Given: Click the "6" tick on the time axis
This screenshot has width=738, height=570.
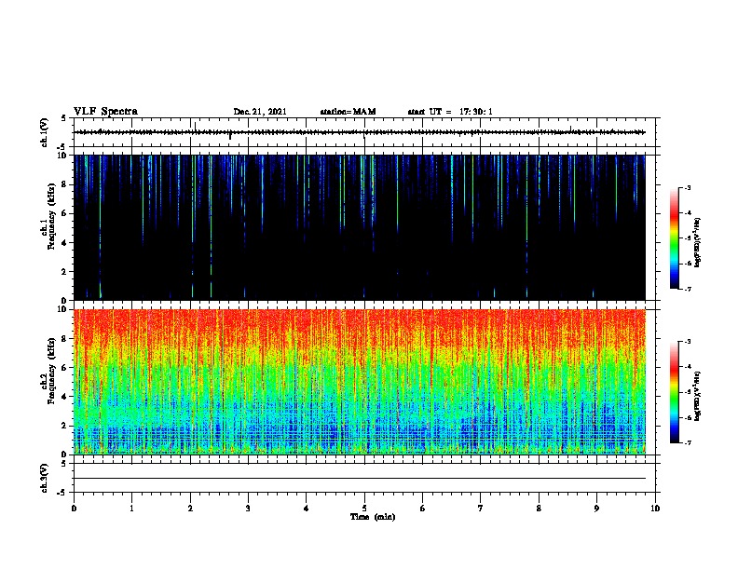Looking at the screenshot, I should click(x=423, y=509).
